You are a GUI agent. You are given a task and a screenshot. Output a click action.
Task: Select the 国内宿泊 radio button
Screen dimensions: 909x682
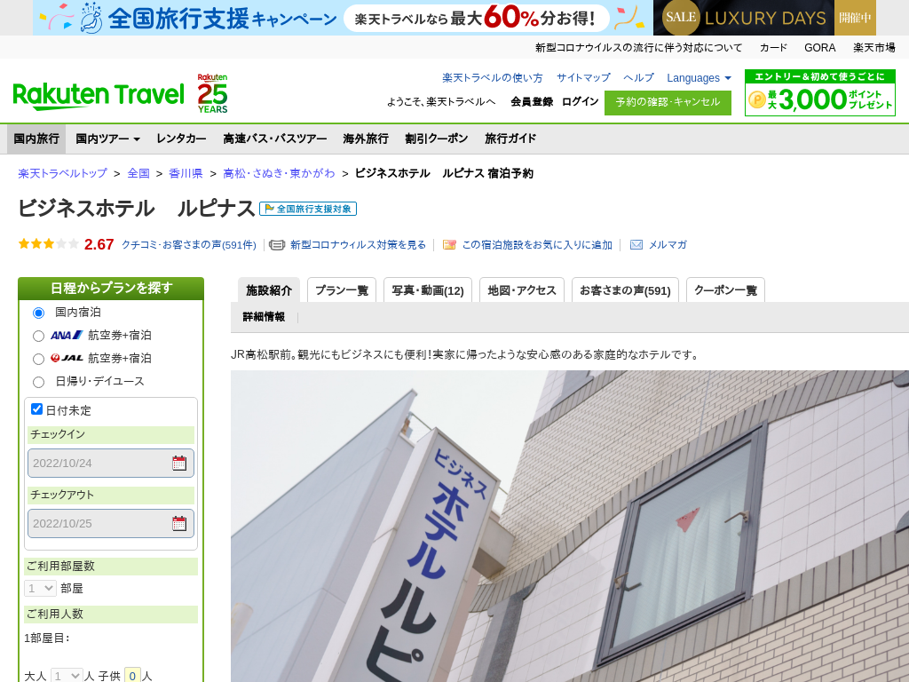pos(38,313)
